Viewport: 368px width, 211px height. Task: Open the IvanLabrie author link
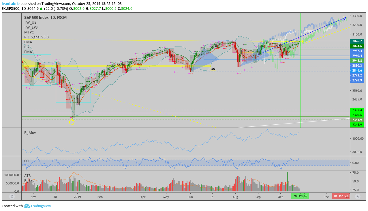click(11, 4)
